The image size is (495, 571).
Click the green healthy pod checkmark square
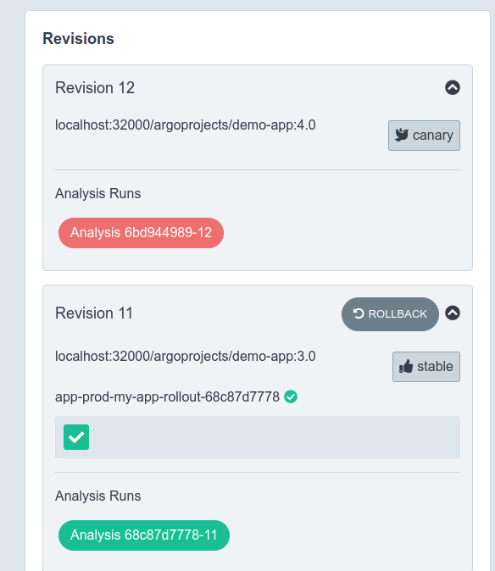point(76,437)
